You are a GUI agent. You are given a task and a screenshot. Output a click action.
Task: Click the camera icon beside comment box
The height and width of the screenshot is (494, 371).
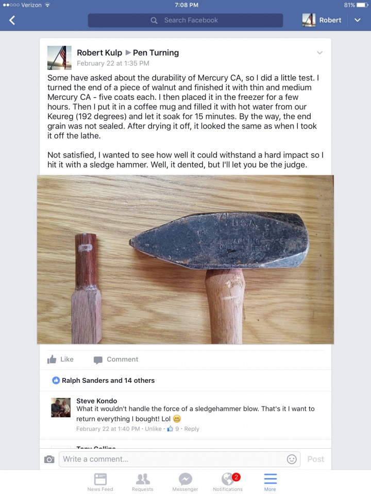(49, 460)
